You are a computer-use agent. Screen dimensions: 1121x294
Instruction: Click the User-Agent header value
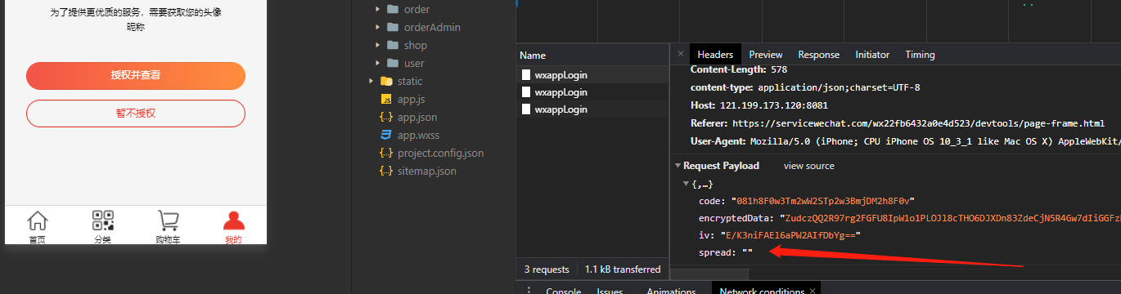point(935,141)
